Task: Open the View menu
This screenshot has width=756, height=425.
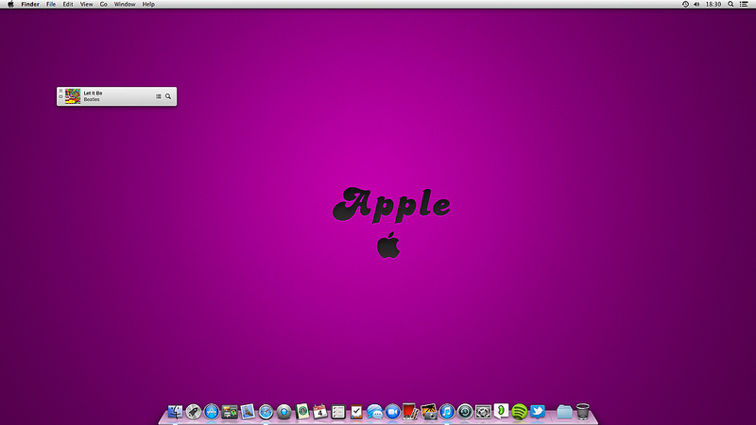Action: (86, 4)
